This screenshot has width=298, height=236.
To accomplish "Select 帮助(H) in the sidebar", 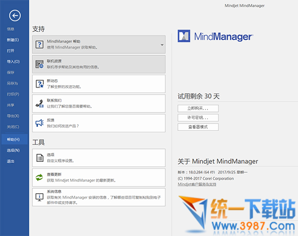I will pos(13,139).
